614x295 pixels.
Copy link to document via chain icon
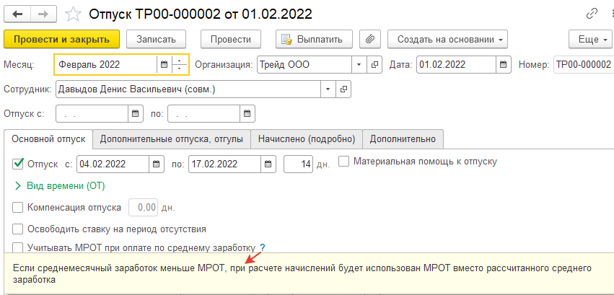pos(590,14)
